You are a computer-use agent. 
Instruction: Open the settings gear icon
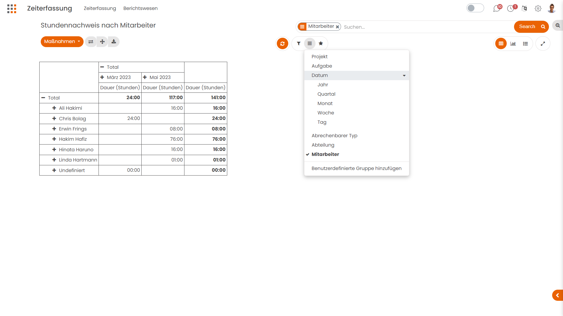pos(538,8)
